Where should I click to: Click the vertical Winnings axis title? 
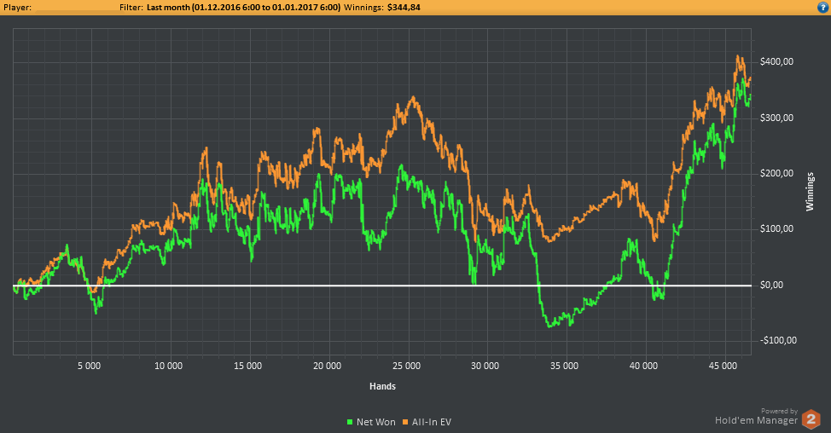[x=810, y=192]
